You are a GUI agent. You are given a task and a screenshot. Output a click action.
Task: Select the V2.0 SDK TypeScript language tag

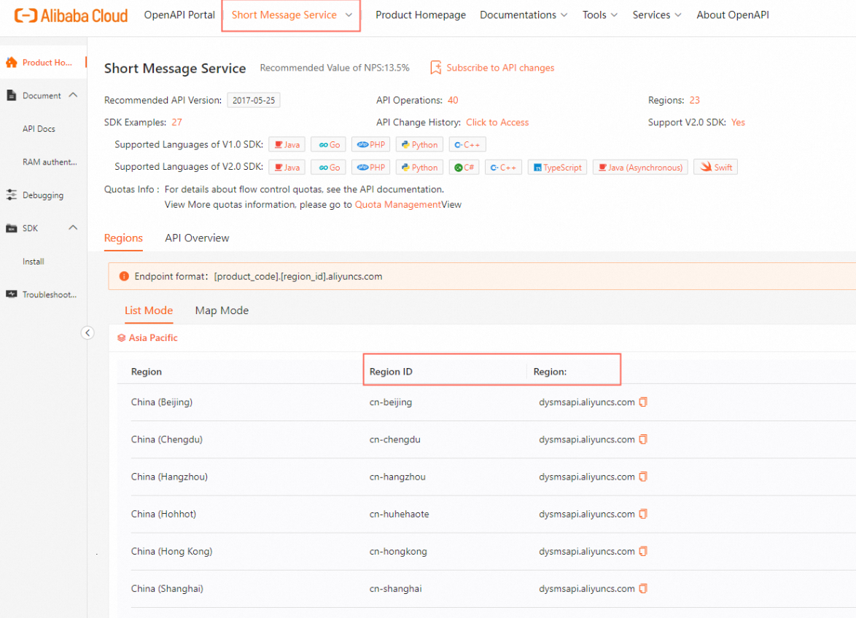point(557,168)
